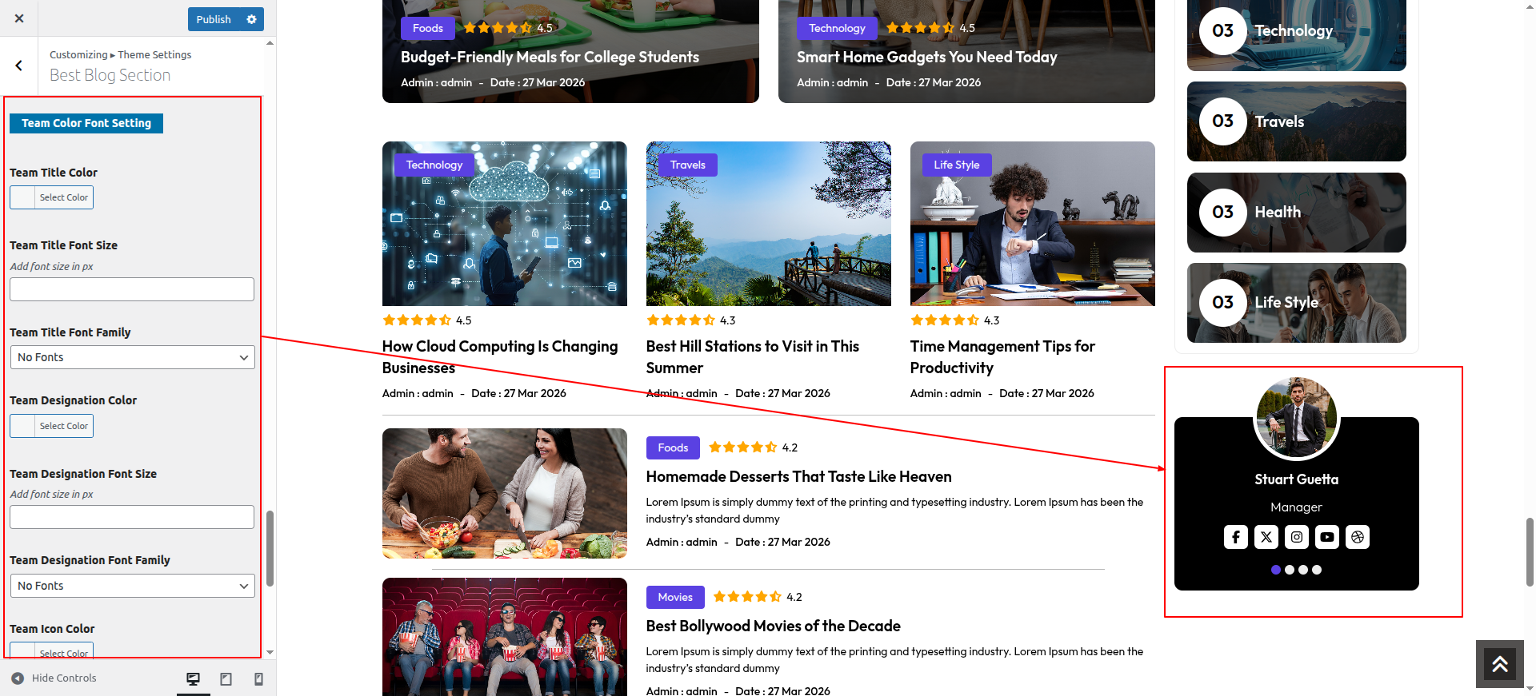
Task: Open the Team Title Color picker
Action: (52, 197)
